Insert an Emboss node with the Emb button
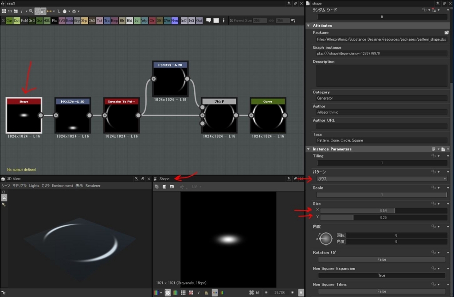The height and width of the screenshot is (297, 454). pyautogui.click(x=69, y=20)
